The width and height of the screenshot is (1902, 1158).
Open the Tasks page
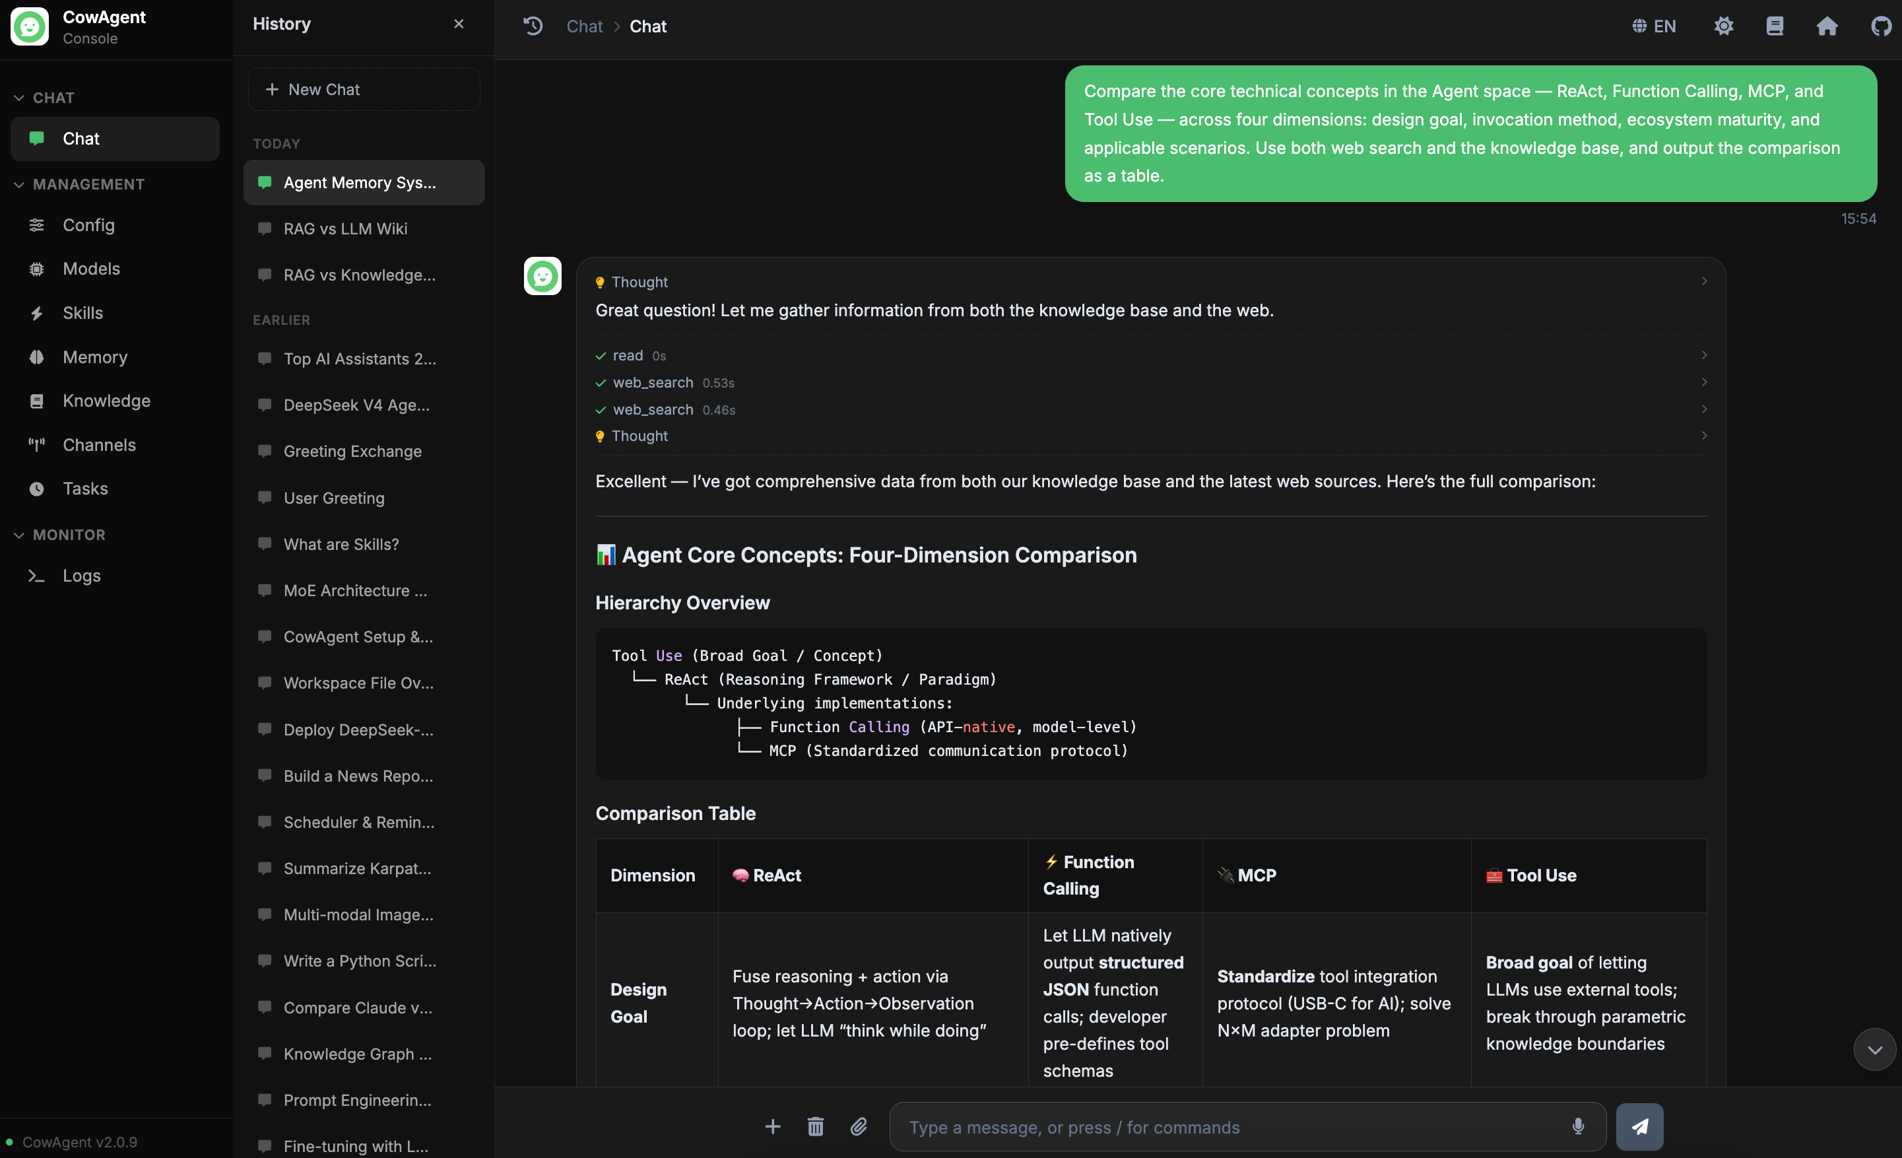pos(115,488)
